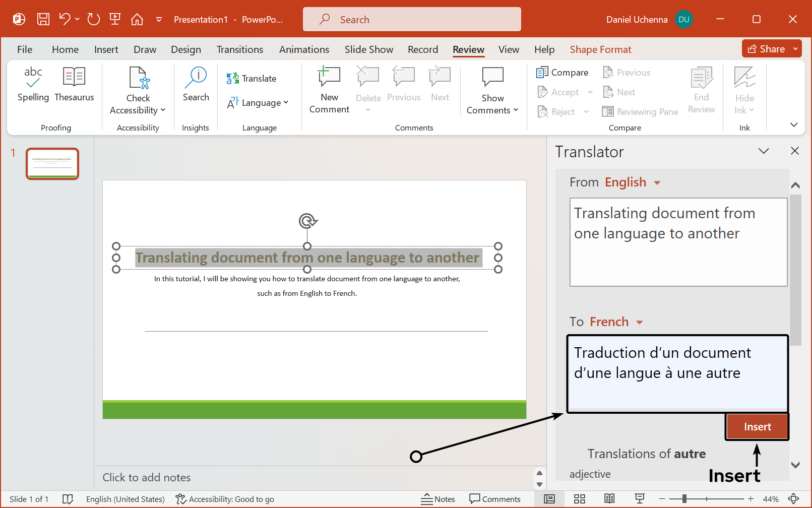Switch to Reading View in the status bar
The width and height of the screenshot is (812, 508).
coord(609,499)
